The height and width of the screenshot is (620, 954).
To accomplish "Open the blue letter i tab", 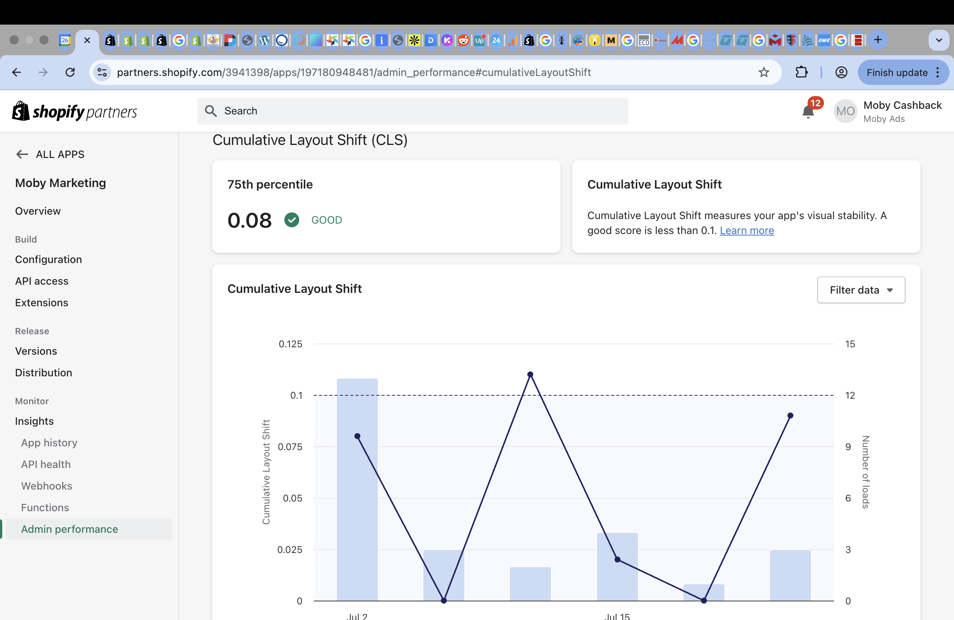I will pyautogui.click(x=382, y=40).
